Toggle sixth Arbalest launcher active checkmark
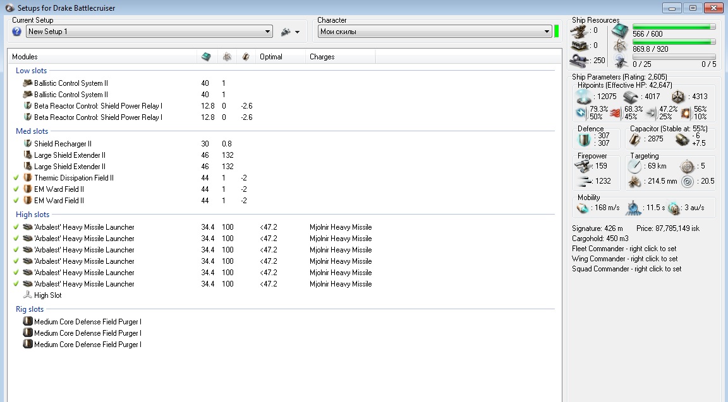 [x=16, y=284]
